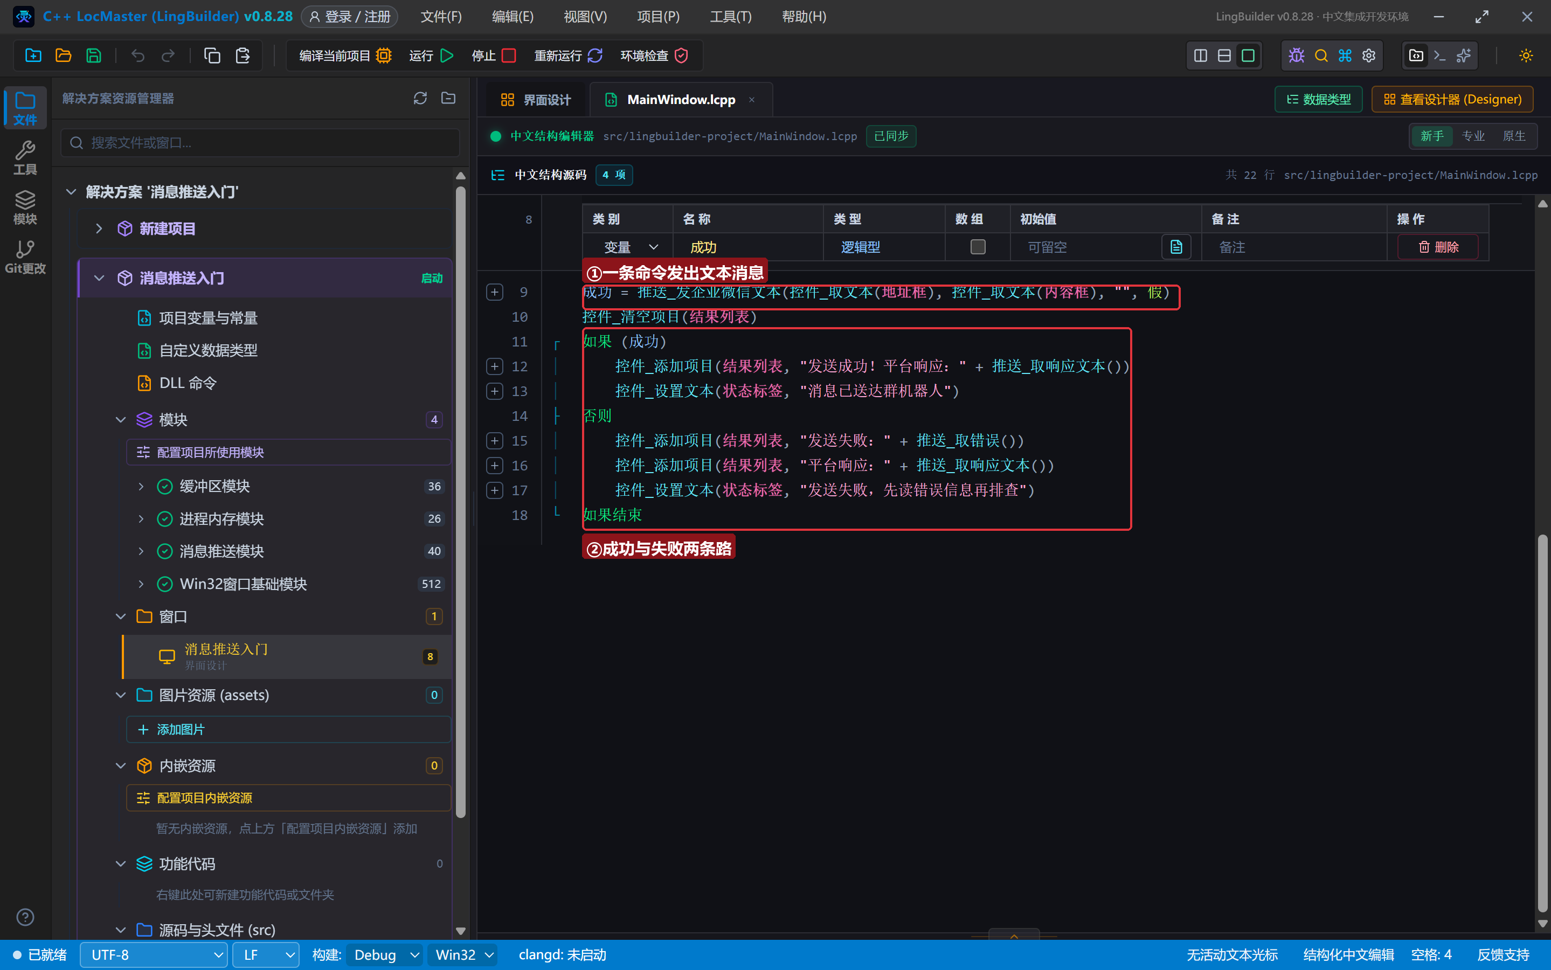1551x970 pixels.
Task: Click the 删除 button for 成功 variable
Action: coord(1438,247)
